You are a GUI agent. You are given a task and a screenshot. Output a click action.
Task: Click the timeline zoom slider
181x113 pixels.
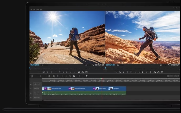pos(40,76)
